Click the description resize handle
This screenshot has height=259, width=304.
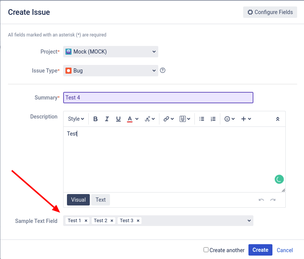coord(283,191)
